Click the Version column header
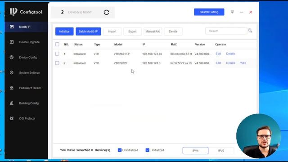This screenshot has height=162, width=288. click(x=200, y=45)
